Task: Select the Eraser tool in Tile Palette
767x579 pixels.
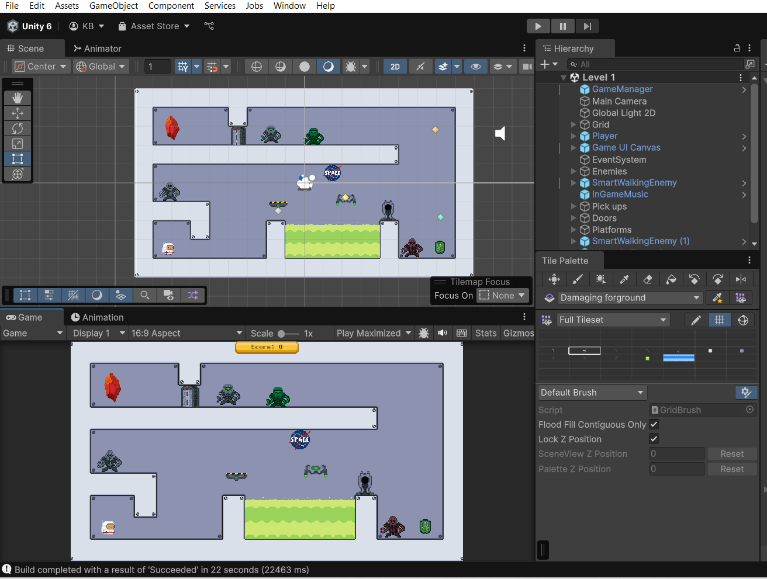Action: click(648, 279)
